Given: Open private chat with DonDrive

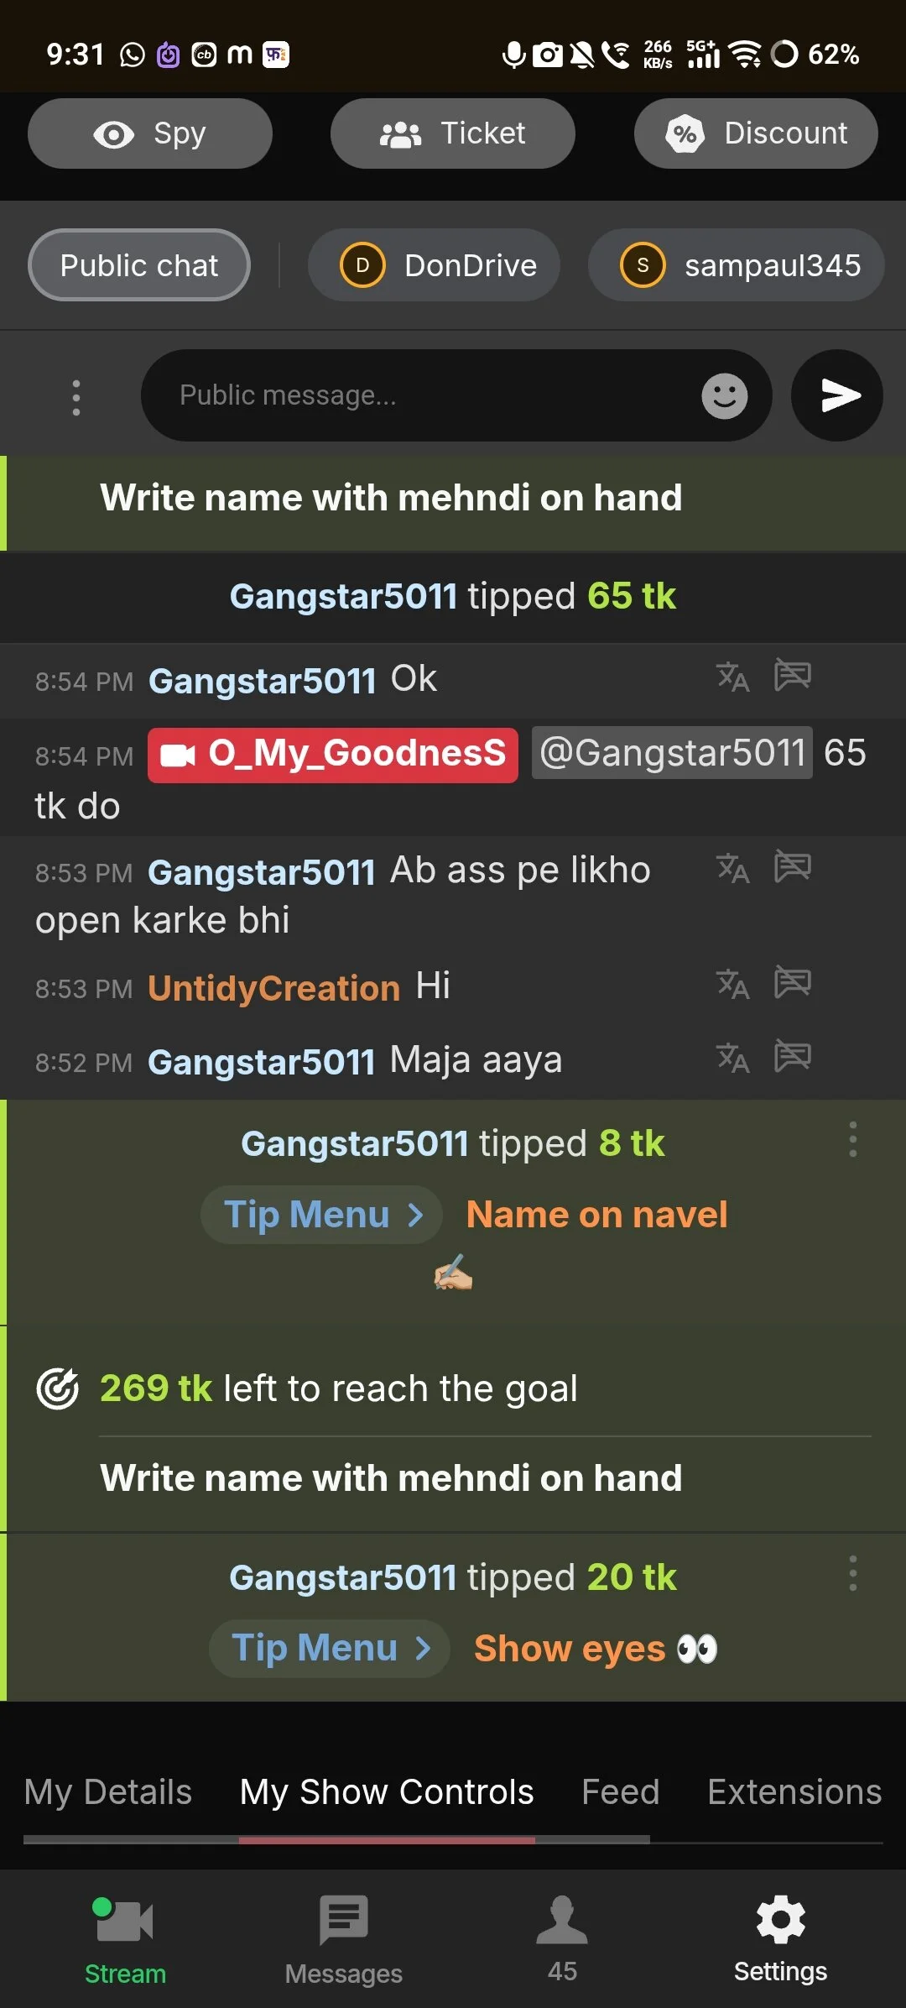Looking at the screenshot, I should coord(434,265).
